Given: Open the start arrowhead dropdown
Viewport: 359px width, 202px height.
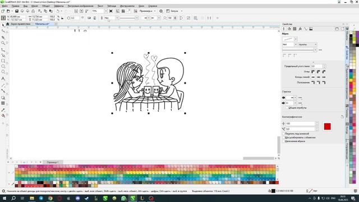Looking at the screenshot, I should pyautogui.click(x=295, y=98).
